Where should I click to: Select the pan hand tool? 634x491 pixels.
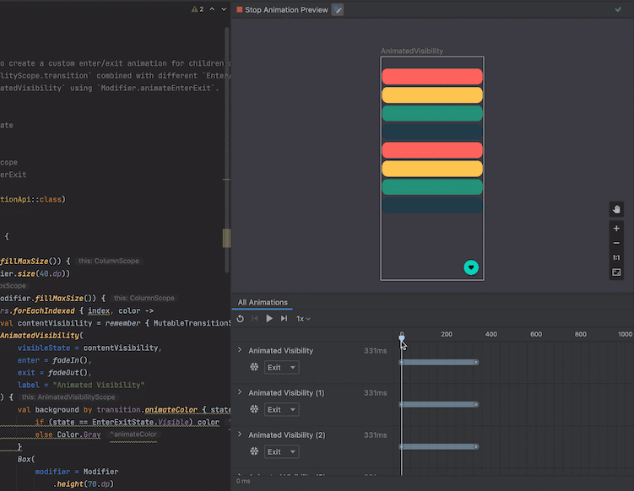[616, 209]
